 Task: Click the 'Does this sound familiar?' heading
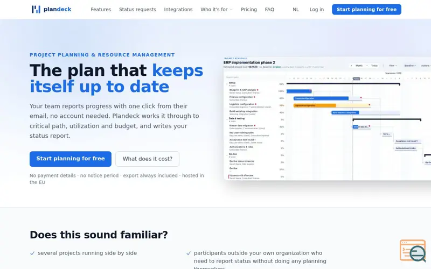pyautogui.click(x=99, y=235)
